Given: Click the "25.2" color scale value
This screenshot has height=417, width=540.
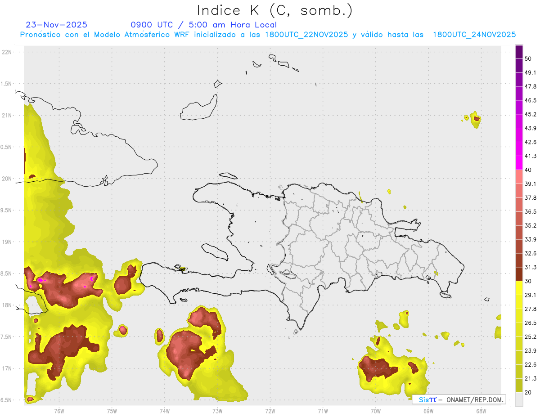Looking at the screenshot, I should (531, 337).
